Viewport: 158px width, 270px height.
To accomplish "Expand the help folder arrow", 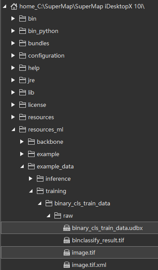I will tap(13, 68).
